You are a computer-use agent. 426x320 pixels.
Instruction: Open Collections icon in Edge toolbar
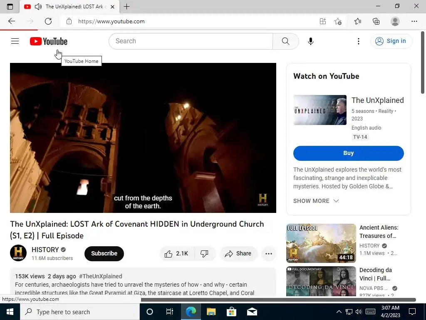tap(376, 21)
